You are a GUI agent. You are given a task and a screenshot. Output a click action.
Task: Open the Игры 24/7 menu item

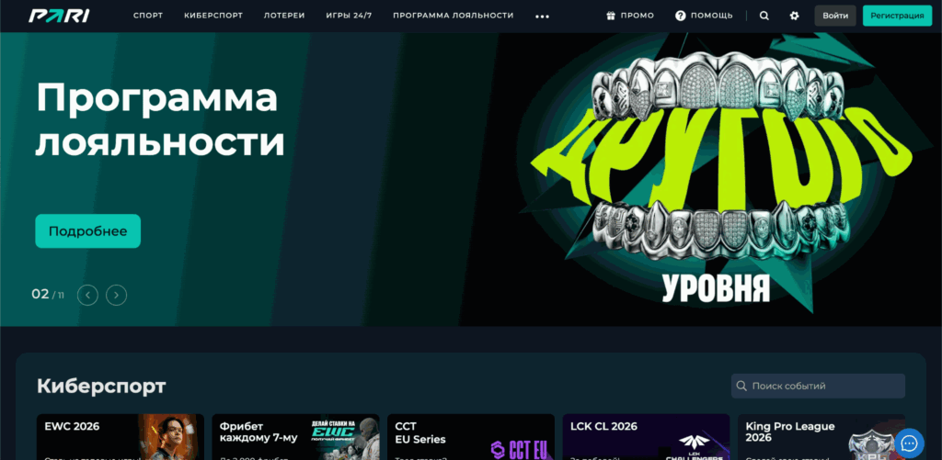[349, 16]
